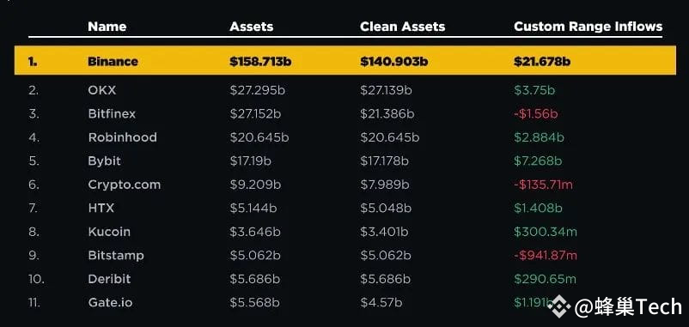
Task: Click the Clean Assets column header
Action: (403, 27)
